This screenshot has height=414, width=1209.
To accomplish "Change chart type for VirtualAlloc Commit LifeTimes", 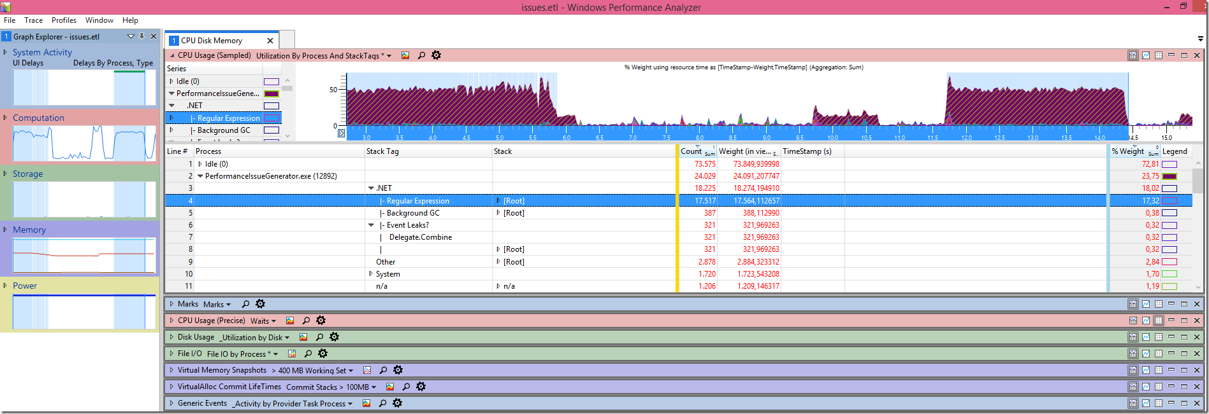I will tap(390, 387).
